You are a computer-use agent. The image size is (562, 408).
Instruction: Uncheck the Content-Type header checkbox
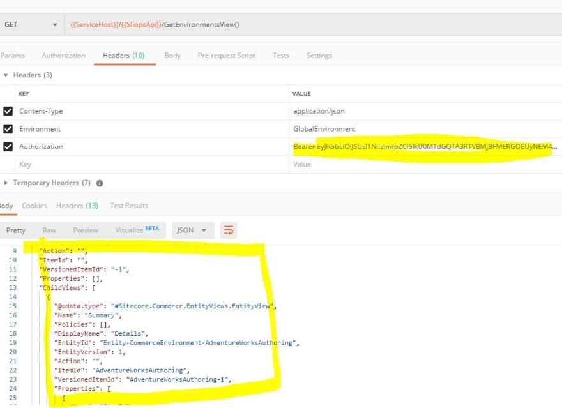[x=8, y=111]
